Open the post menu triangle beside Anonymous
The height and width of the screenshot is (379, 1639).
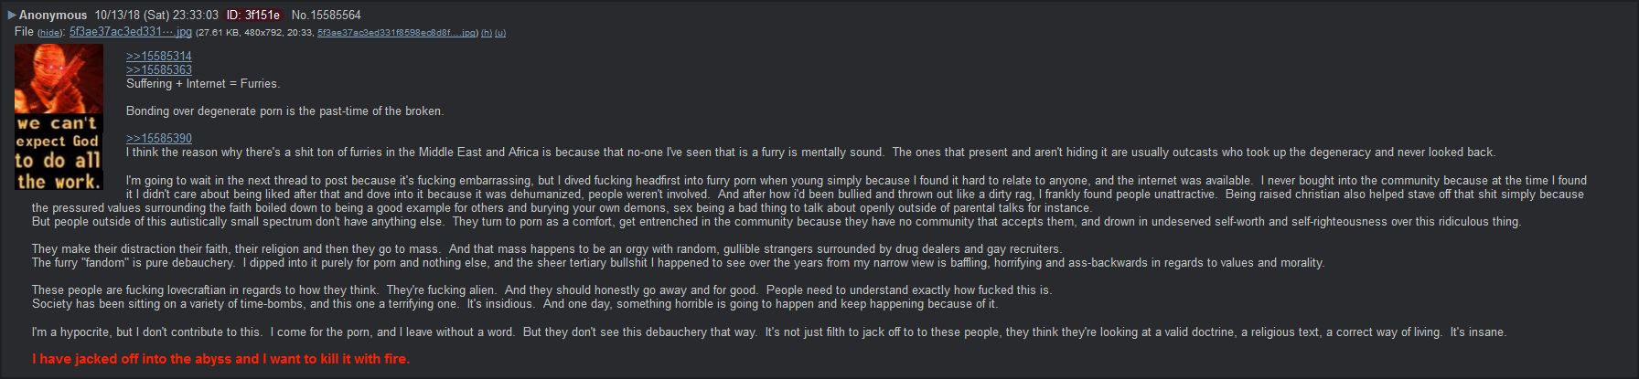click(12, 15)
